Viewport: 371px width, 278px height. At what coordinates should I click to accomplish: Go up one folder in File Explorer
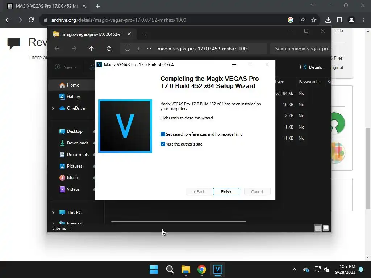92,49
